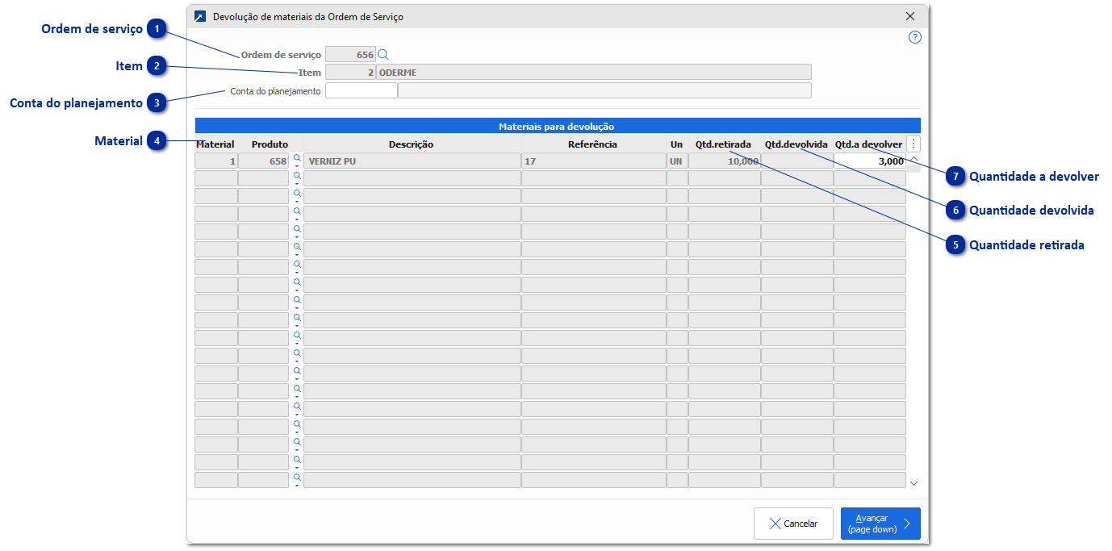Cancel the devolution with the Cancelar button

click(794, 524)
